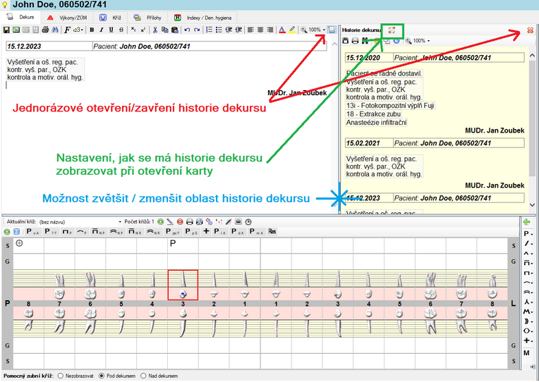Toggle bold formatting

click(92, 30)
